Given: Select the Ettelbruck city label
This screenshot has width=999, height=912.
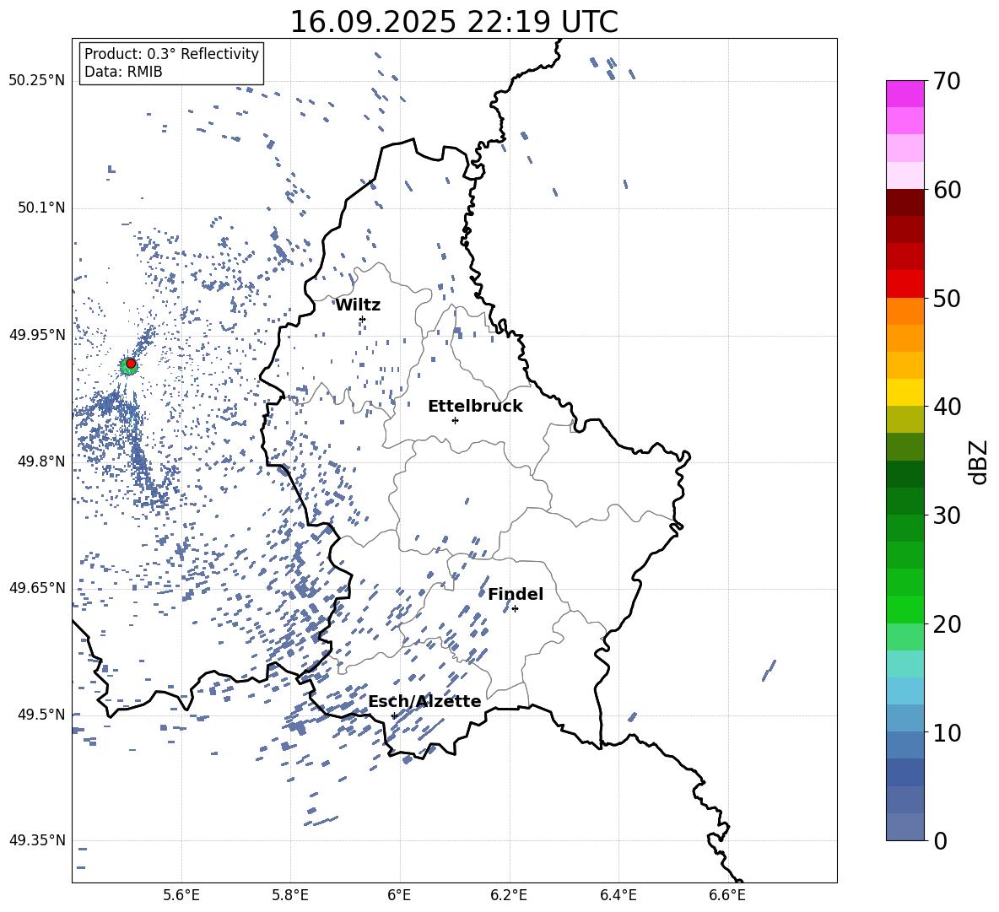Looking at the screenshot, I should click(475, 407).
